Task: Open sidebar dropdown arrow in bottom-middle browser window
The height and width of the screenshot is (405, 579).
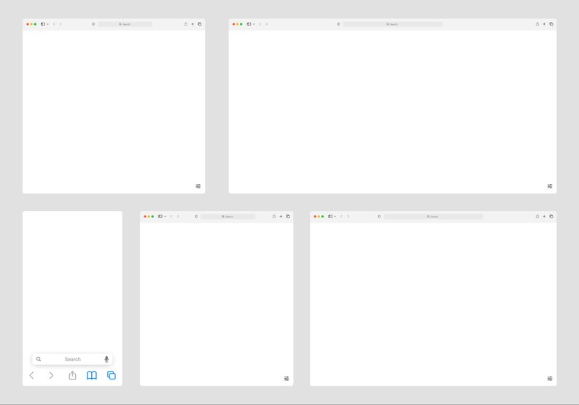Action: click(165, 217)
